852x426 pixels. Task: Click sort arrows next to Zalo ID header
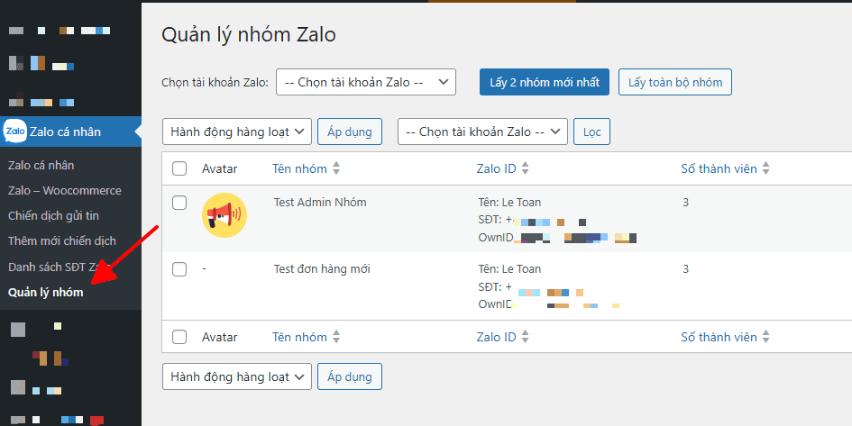pyautogui.click(x=526, y=168)
